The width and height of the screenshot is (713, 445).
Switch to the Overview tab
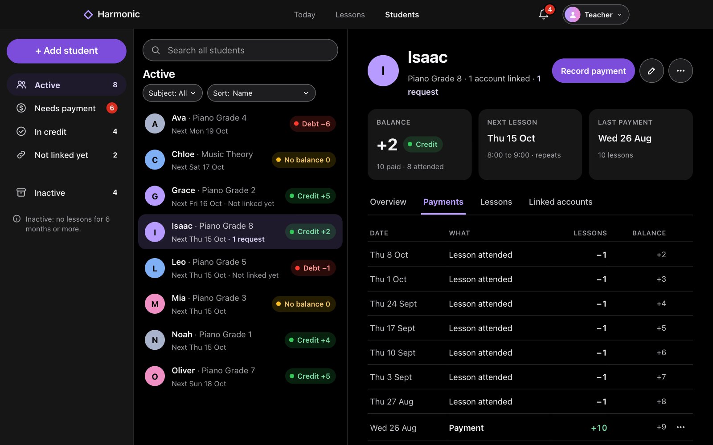[x=388, y=202]
